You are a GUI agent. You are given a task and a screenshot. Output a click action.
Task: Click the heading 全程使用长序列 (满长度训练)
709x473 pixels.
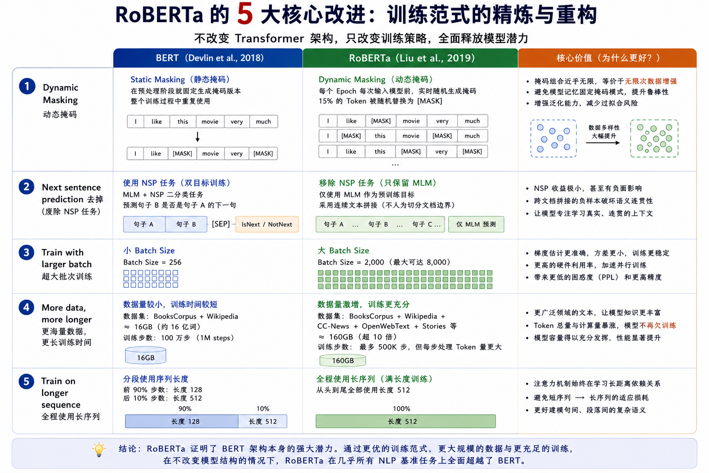(x=376, y=379)
